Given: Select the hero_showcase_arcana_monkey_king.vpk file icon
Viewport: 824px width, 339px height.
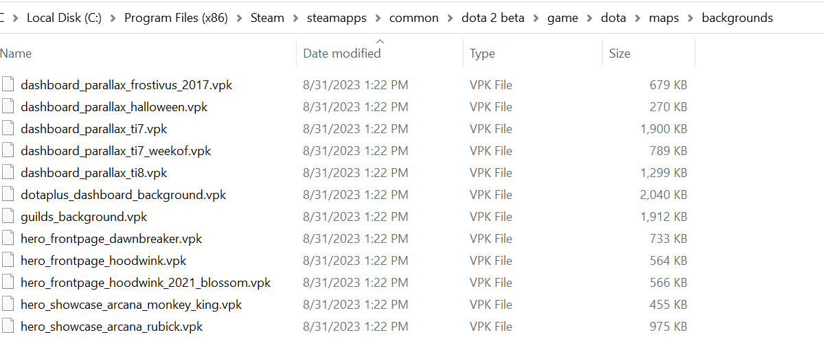Looking at the screenshot, I should coord(8,305).
